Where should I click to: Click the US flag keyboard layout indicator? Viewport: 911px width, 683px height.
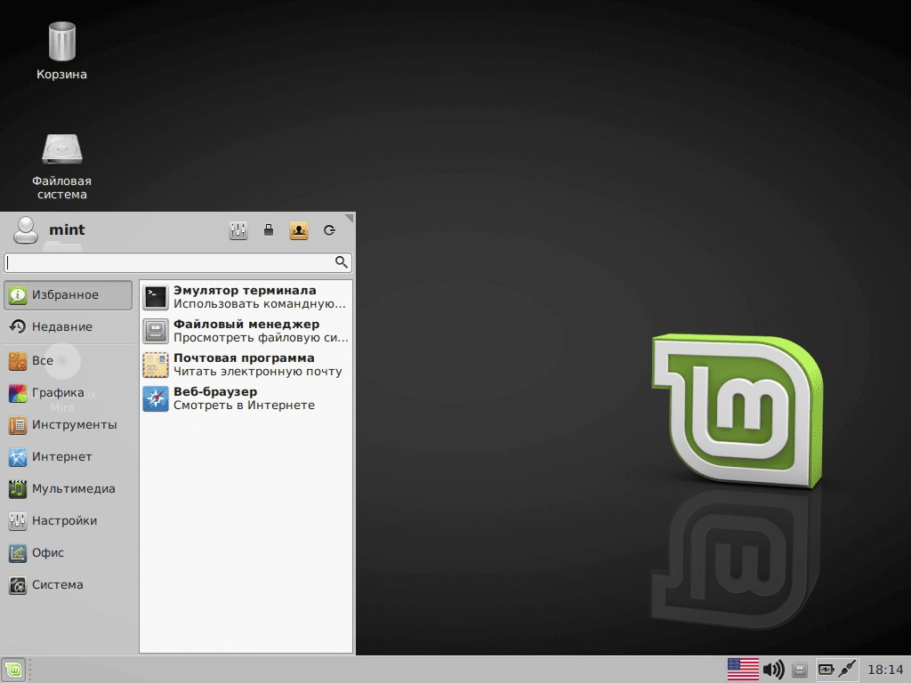743,670
